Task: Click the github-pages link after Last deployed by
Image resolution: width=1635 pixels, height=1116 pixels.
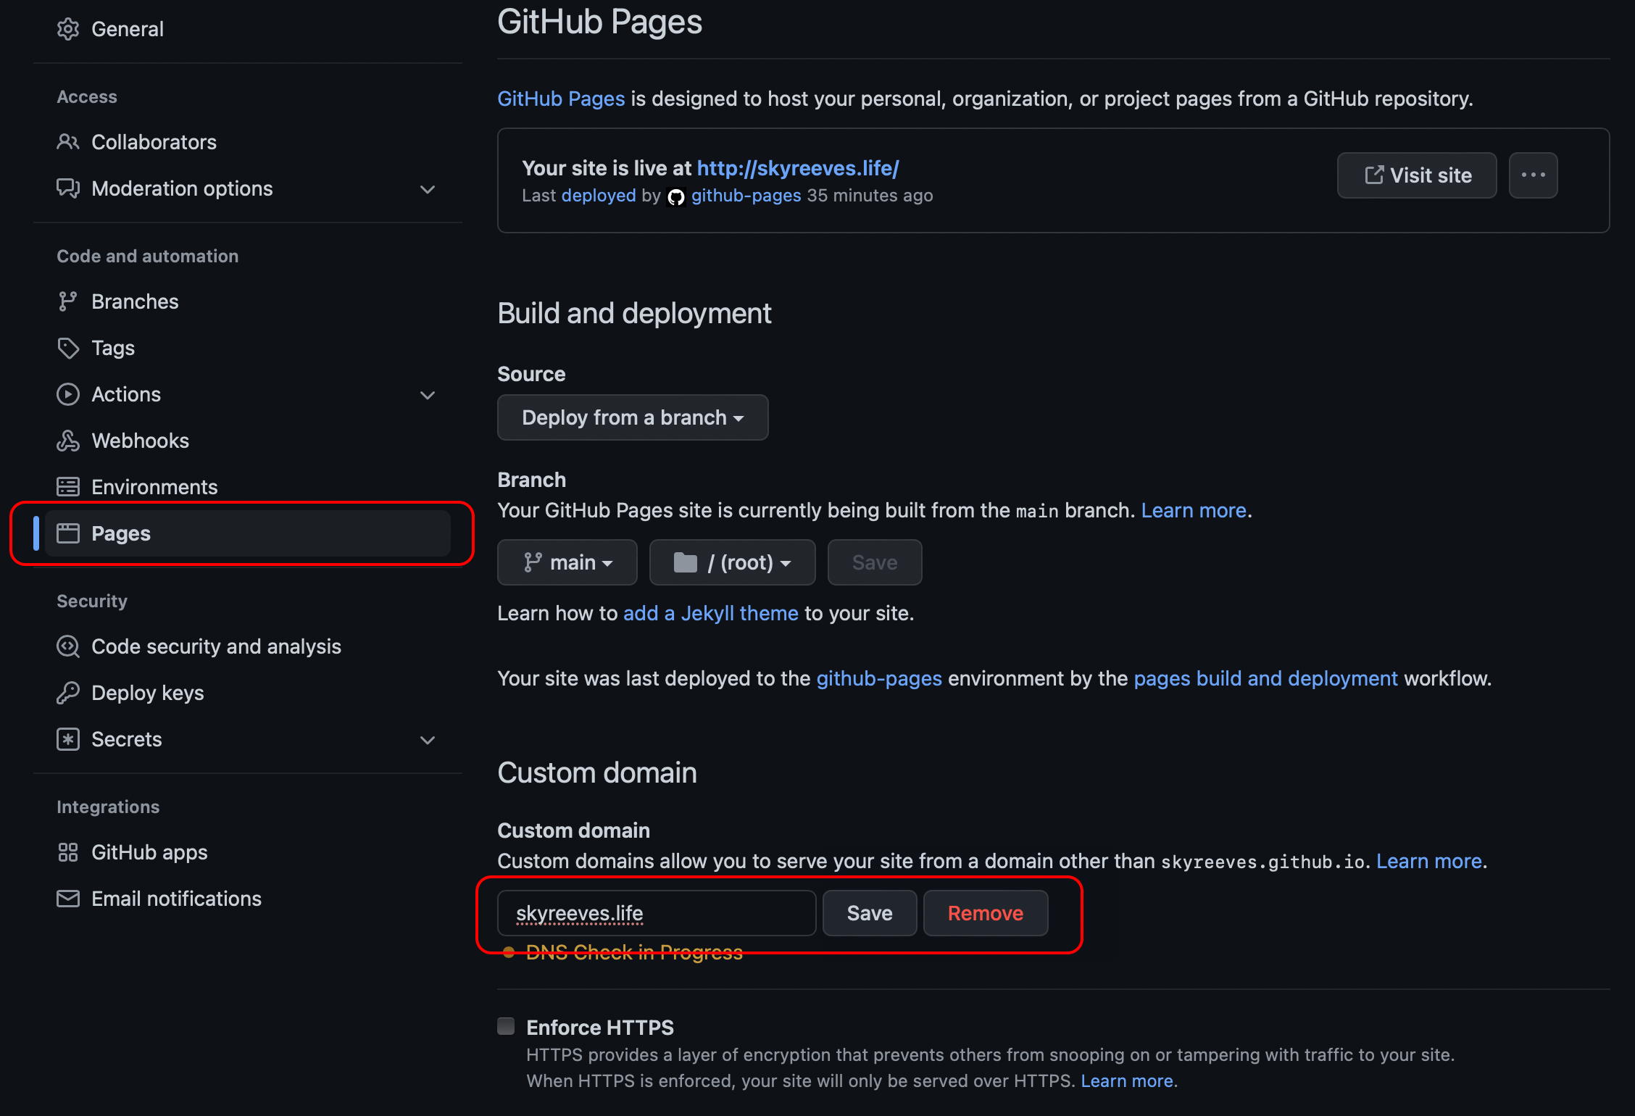Action: click(746, 196)
